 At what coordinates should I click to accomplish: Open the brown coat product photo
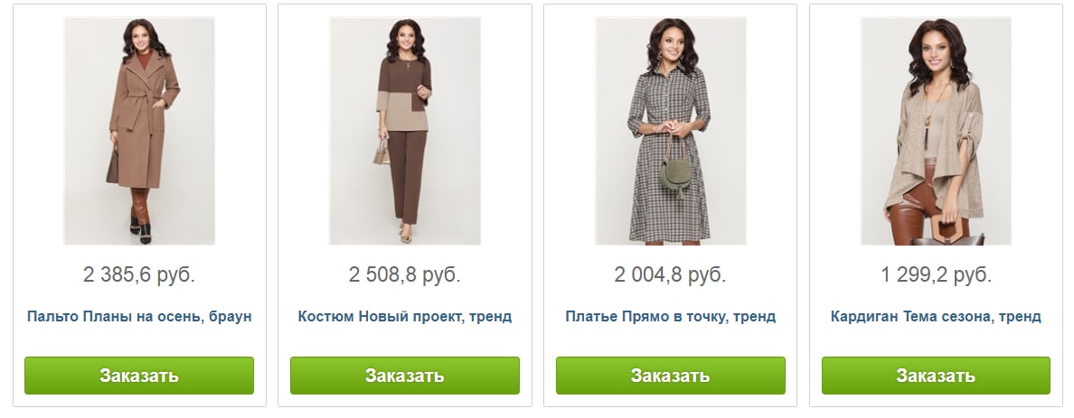point(139,131)
